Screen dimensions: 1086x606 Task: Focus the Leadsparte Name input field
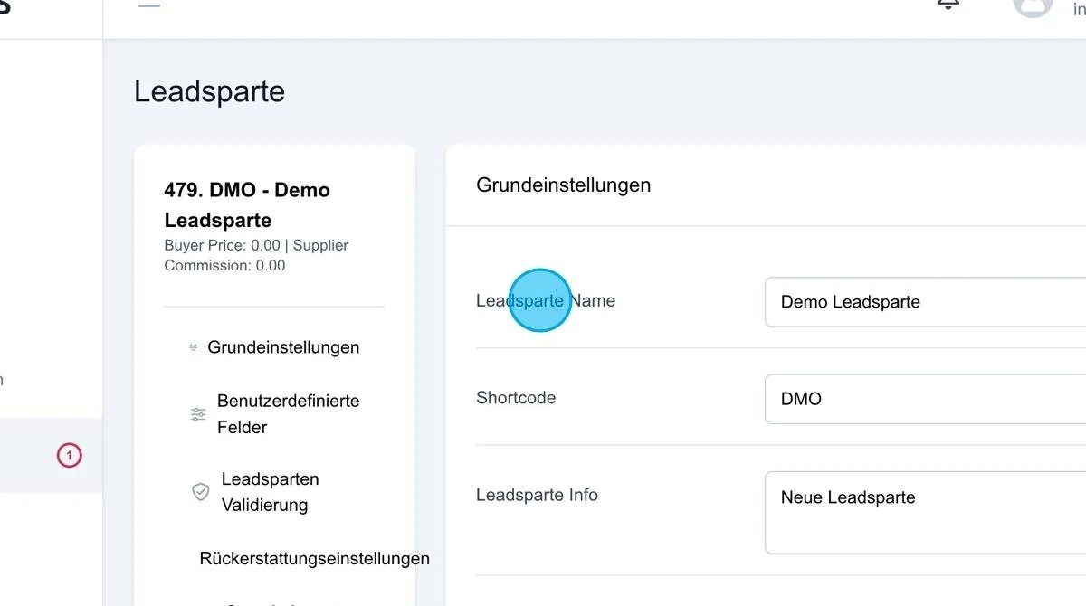pyautogui.click(x=925, y=302)
